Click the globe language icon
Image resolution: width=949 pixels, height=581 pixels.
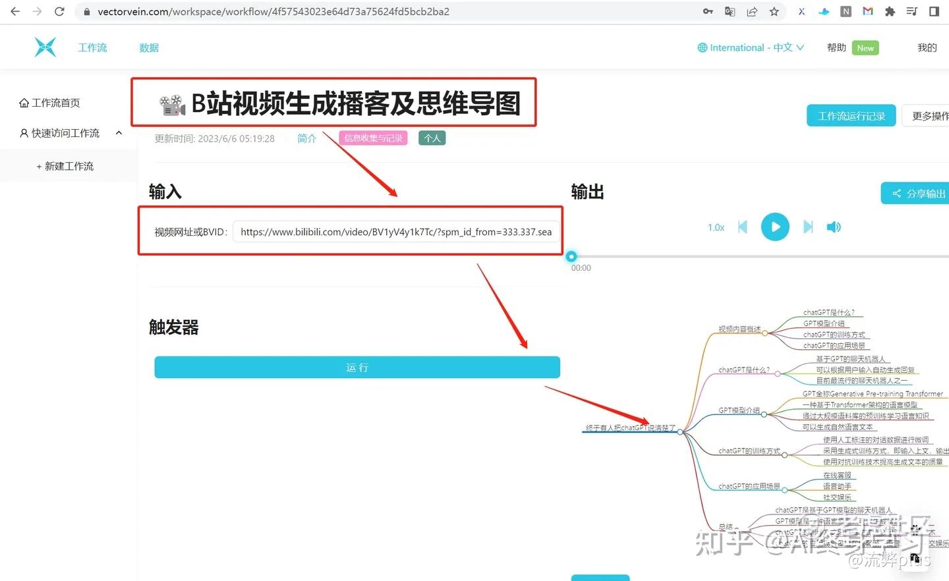[703, 47]
